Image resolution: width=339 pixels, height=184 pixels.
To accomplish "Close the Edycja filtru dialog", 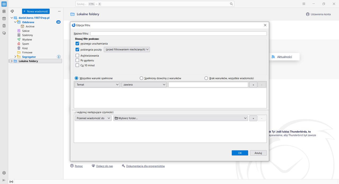I will tap(265, 25).
